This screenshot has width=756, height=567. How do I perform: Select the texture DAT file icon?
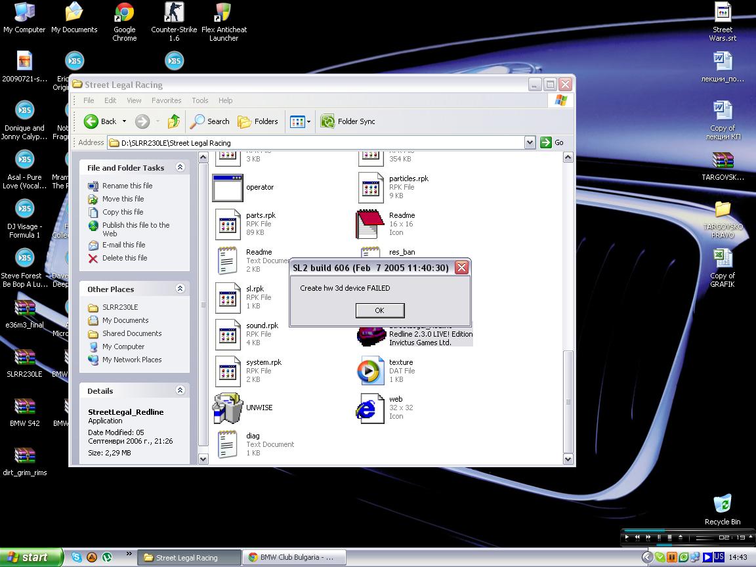(370, 371)
